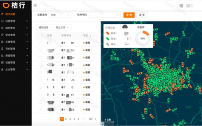Click the orange 查询 search button

[x=129, y=15]
